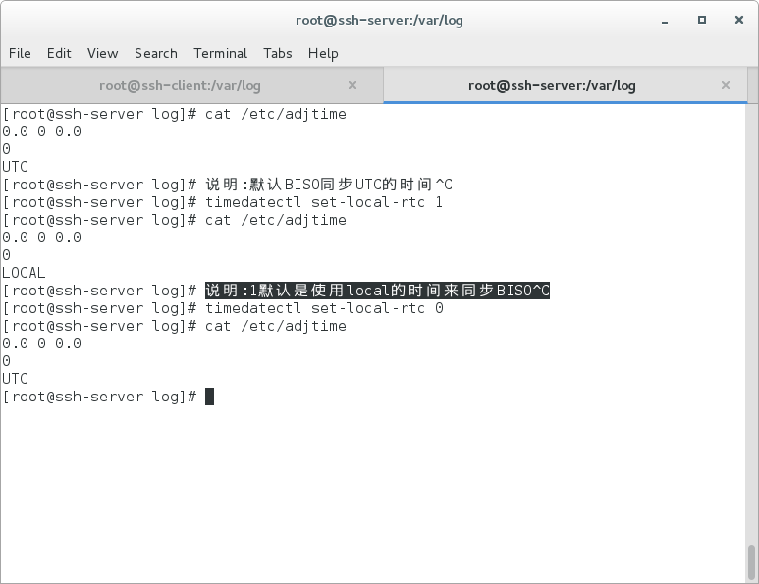Click the first 'cat /etc/adjtime' command
The width and height of the screenshot is (759, 584).
(276, 114)
